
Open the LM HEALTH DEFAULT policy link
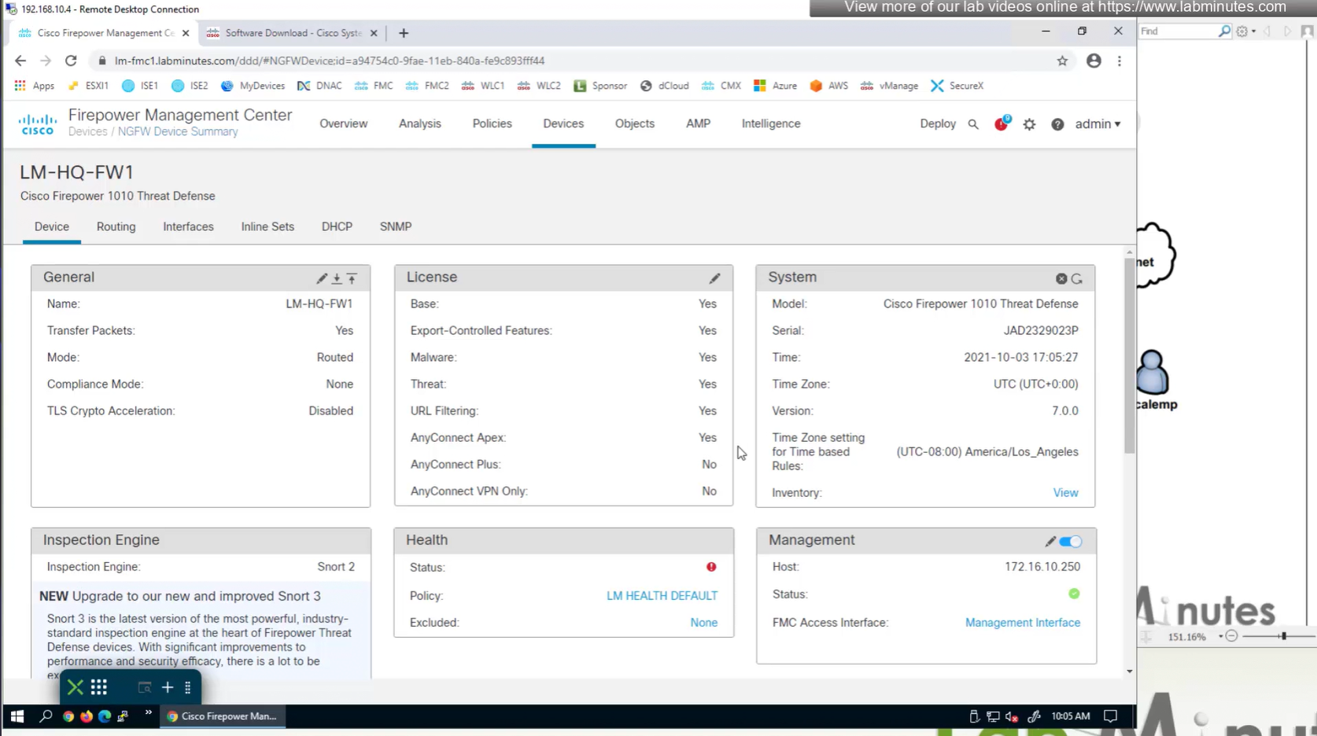(x=662, y=596)
